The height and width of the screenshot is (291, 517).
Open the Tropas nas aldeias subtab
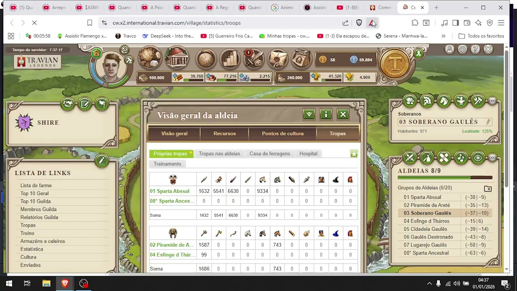click(219, 154)
